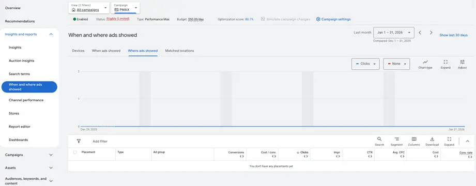Open Dashboards in the sidebar
Screen dimensions: 476x186
pos(18,140)
